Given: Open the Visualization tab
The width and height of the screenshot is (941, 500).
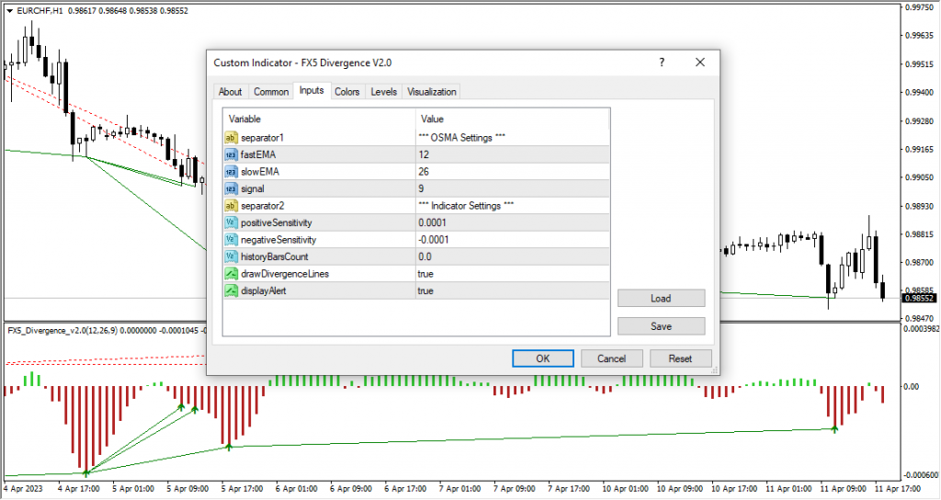Looking at the screenshot, I should pos(431,92).
